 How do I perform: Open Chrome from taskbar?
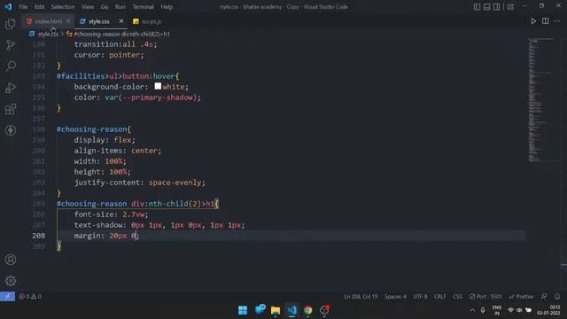307,310
